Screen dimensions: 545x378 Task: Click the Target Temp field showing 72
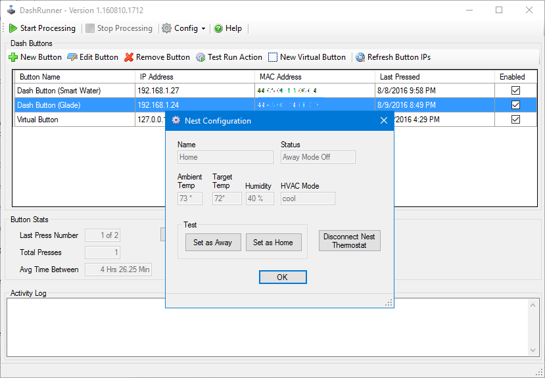227,199
